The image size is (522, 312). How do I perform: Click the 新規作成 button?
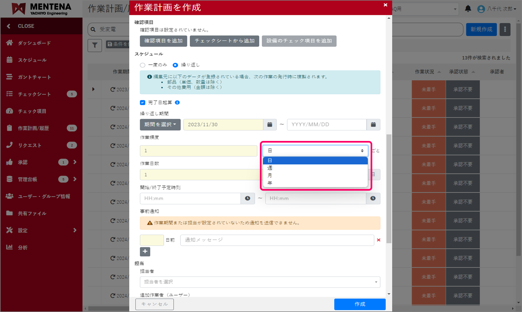tap(481, 29)
